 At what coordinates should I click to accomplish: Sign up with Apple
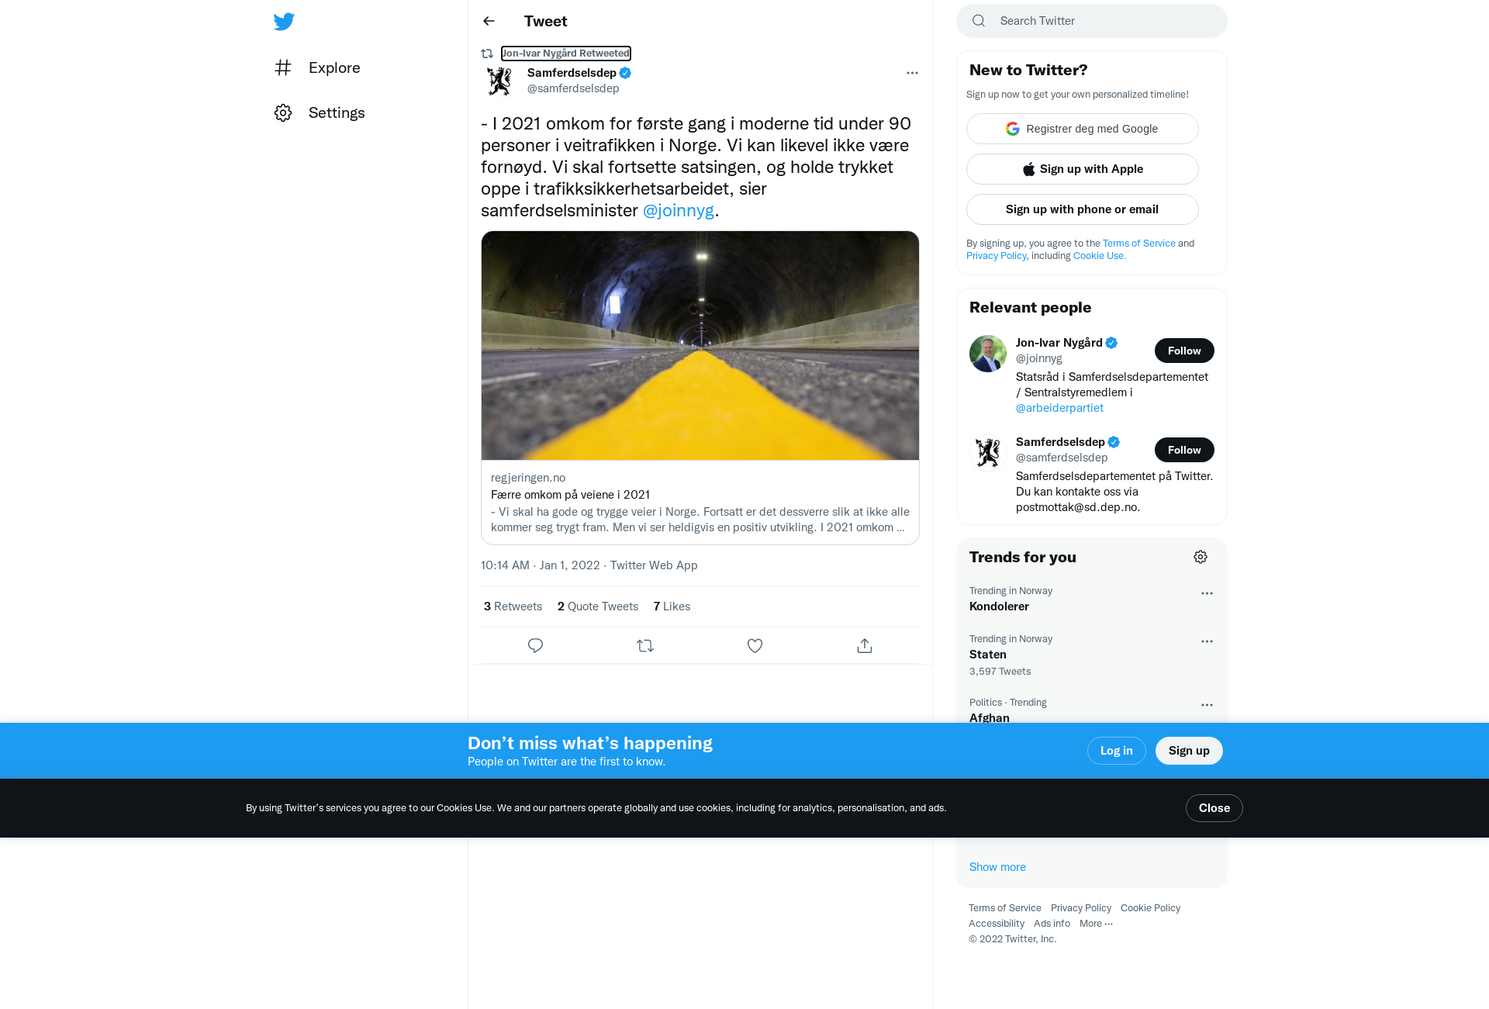point(1083,169)
